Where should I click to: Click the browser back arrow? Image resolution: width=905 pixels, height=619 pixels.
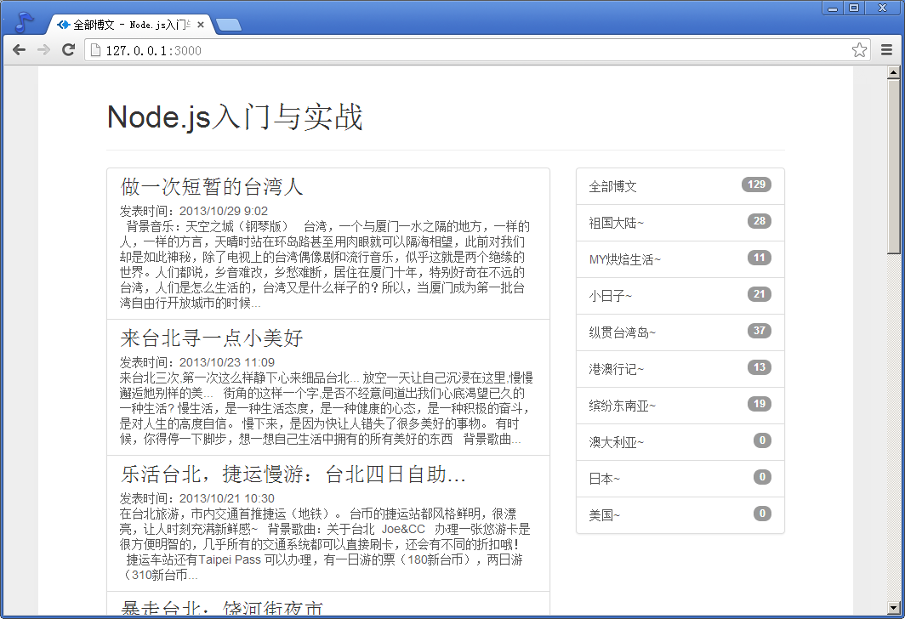click(19, 50)
